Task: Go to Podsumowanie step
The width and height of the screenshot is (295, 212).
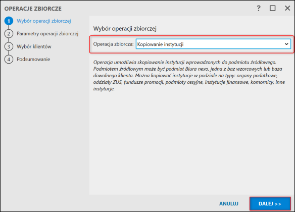Action: (x=33, y=59)
